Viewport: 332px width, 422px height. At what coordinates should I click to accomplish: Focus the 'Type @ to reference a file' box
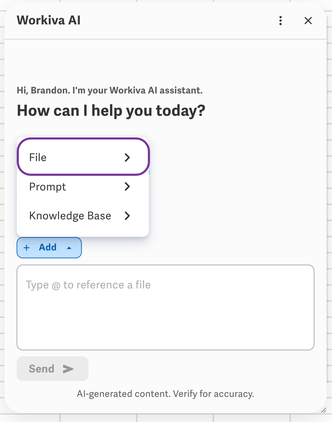165,307
